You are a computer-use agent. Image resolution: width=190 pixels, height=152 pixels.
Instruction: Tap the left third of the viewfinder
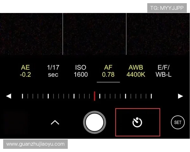coord(31,34)
